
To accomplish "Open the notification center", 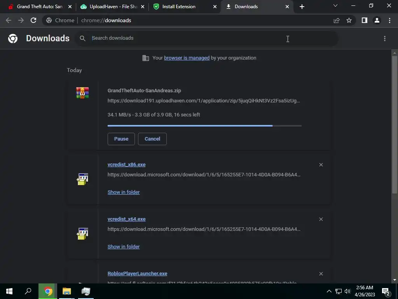I will (x=387, y=292).
